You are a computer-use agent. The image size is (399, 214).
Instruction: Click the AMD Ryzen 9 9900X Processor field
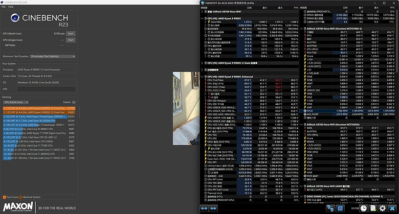pyautogui.click(x=47, y=69)
